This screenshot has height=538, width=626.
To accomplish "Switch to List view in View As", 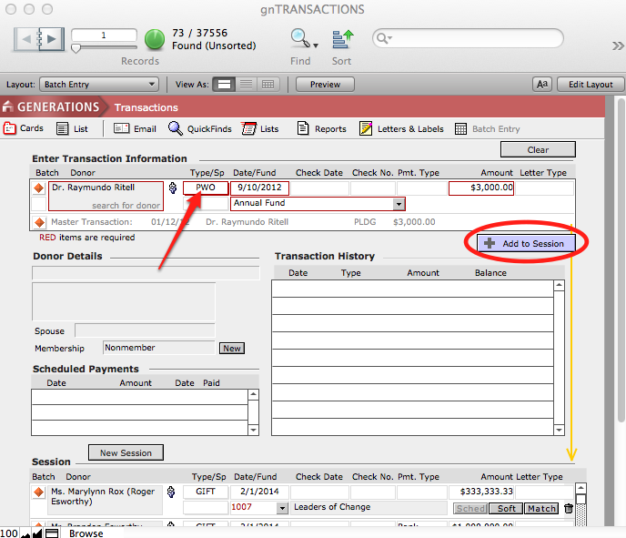I will pos(246,85).
